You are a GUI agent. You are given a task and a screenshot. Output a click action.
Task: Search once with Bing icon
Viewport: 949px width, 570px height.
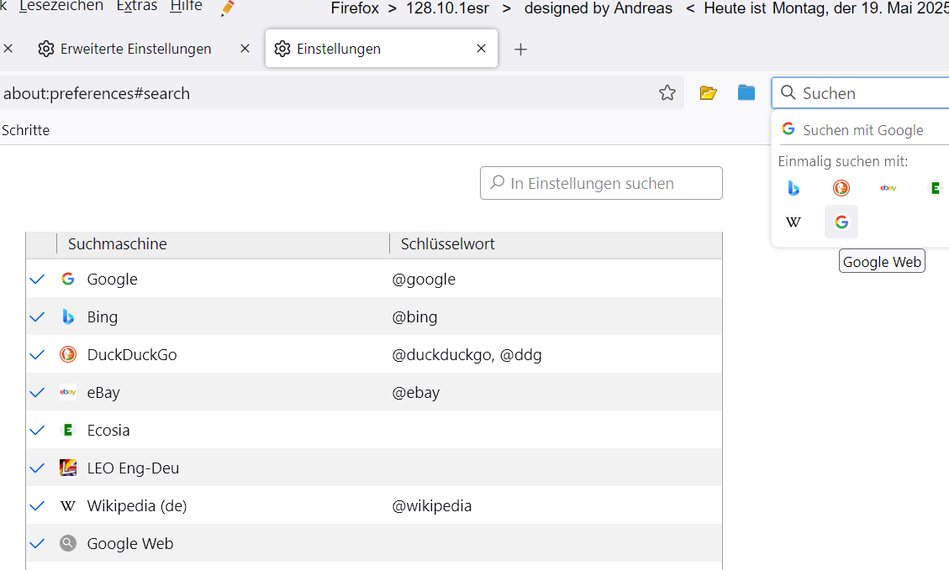point(793,188)
